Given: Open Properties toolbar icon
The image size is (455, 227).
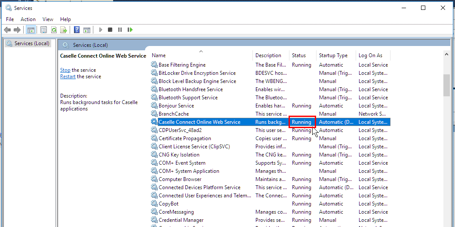Looking at the screenshot, I should (x=43, y=30).
